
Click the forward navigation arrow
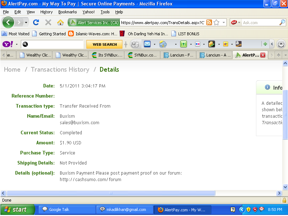[x=19, y=23]
